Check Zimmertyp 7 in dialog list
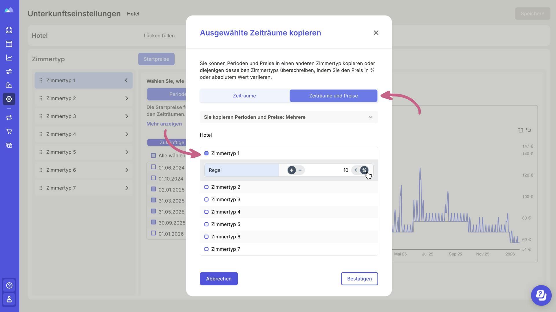The image size is (556, 312). (206, 249)
